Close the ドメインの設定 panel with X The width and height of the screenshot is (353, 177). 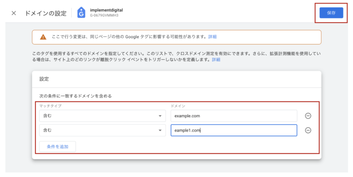[14, 13]
